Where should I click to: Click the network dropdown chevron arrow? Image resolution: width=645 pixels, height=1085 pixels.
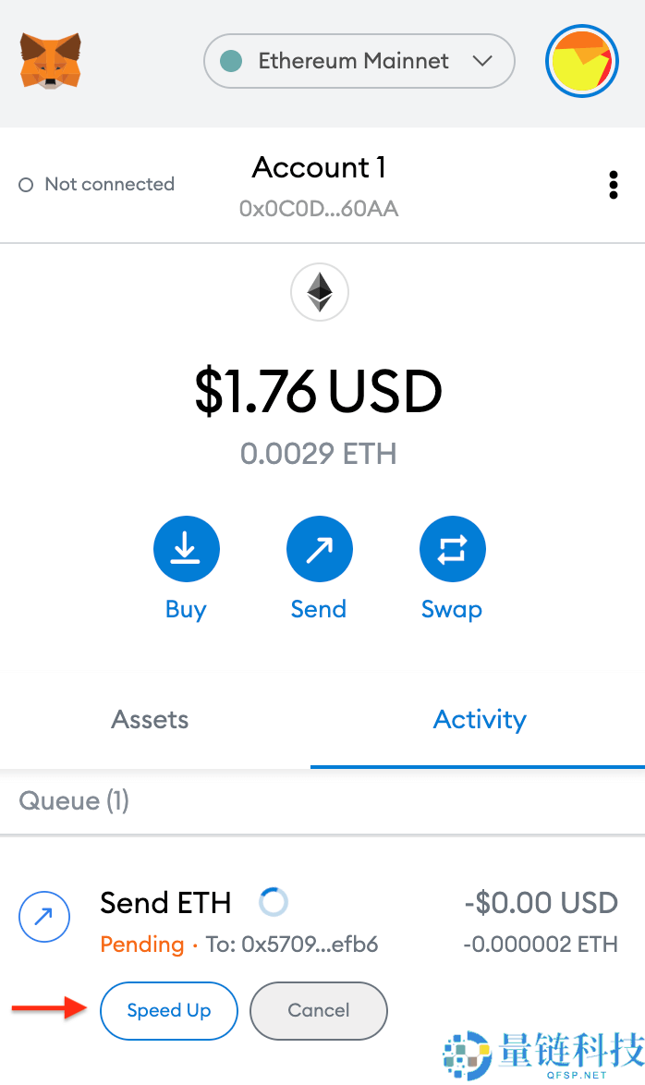[481, 61]
